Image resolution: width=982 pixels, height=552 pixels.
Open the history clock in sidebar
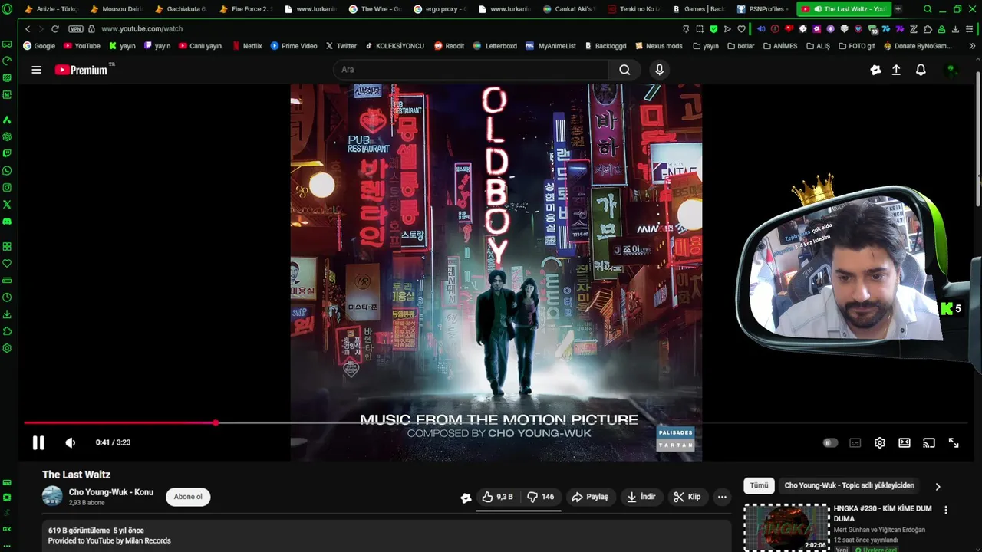click(x=7, y=297)
